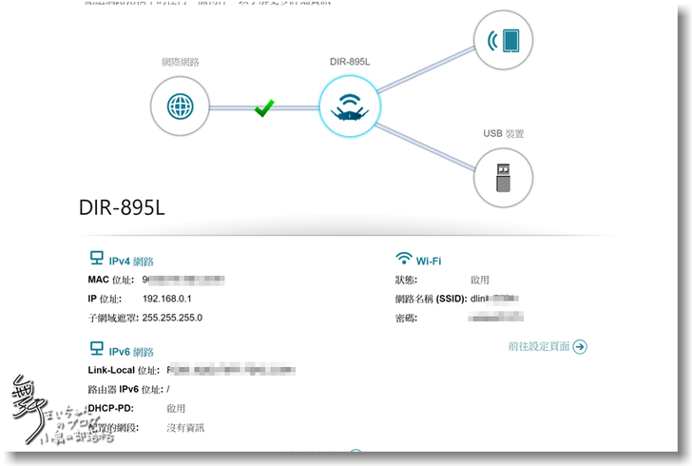Click the DHCP-PD value 啟用
Viewport: 692px width, 466px height.
176,409
